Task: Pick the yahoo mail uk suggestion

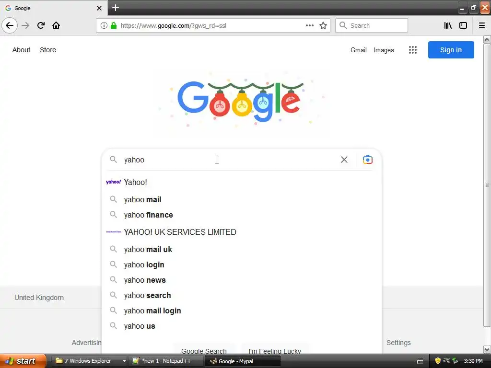Action: click(242, 249)
